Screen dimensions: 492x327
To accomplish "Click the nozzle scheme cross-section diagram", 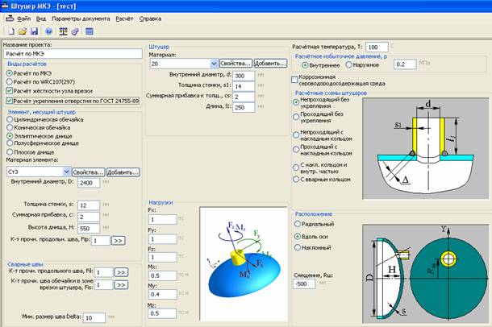I will click(426, 148).
